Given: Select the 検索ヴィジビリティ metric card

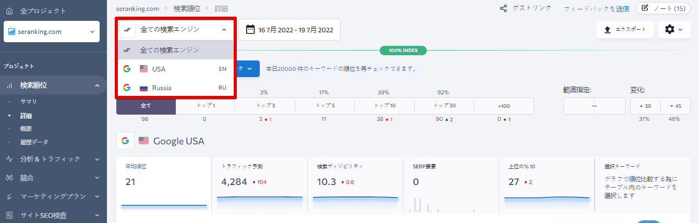Looking at the screenshot, I should coord(355,185).
